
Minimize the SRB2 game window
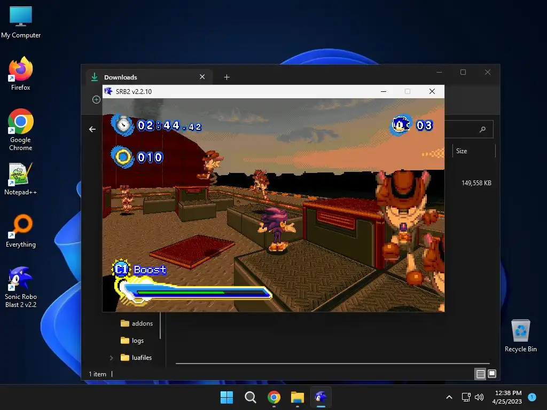(x=384, y=91)
